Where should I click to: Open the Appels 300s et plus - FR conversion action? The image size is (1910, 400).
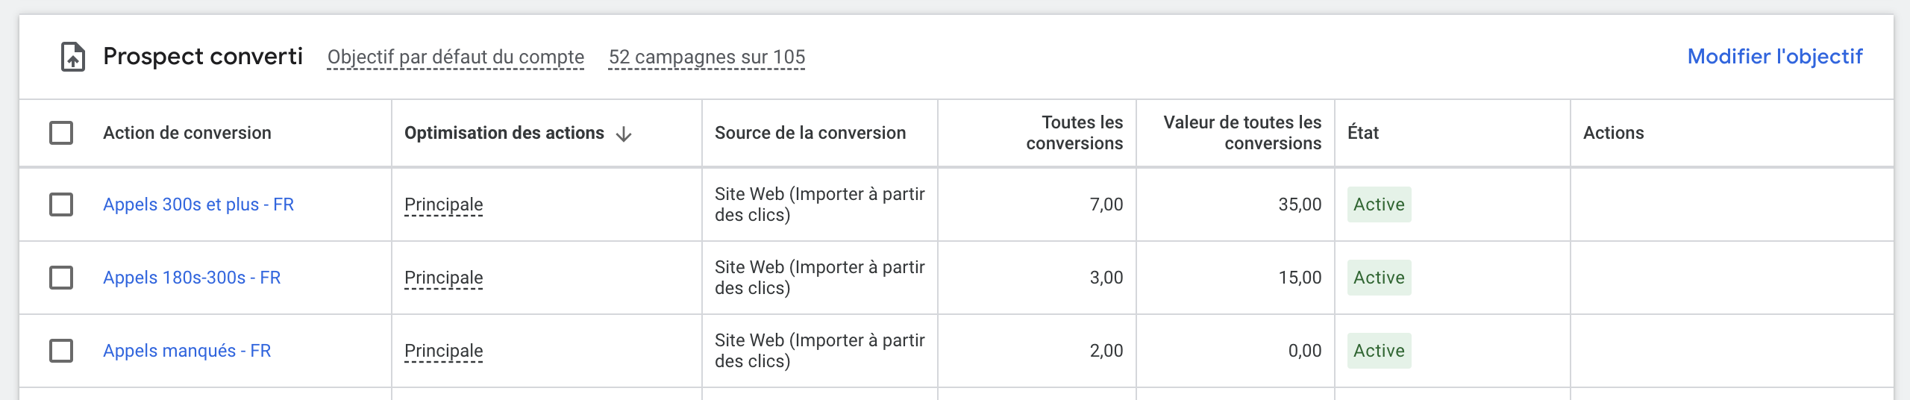click(198, 204)
